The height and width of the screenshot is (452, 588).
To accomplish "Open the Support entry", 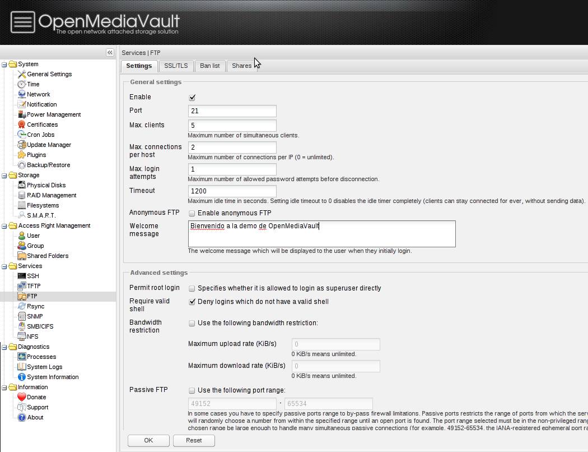I will tap(38, 407).
